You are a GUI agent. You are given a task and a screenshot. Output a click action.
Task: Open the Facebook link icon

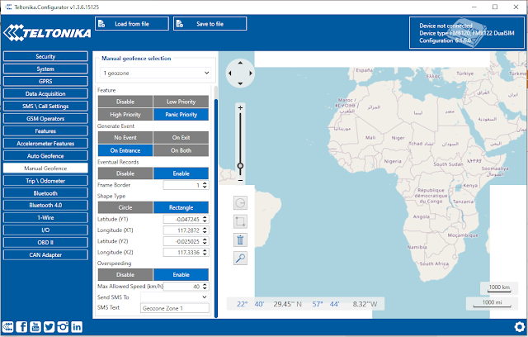pyautogui.click(x=21, y=327)
